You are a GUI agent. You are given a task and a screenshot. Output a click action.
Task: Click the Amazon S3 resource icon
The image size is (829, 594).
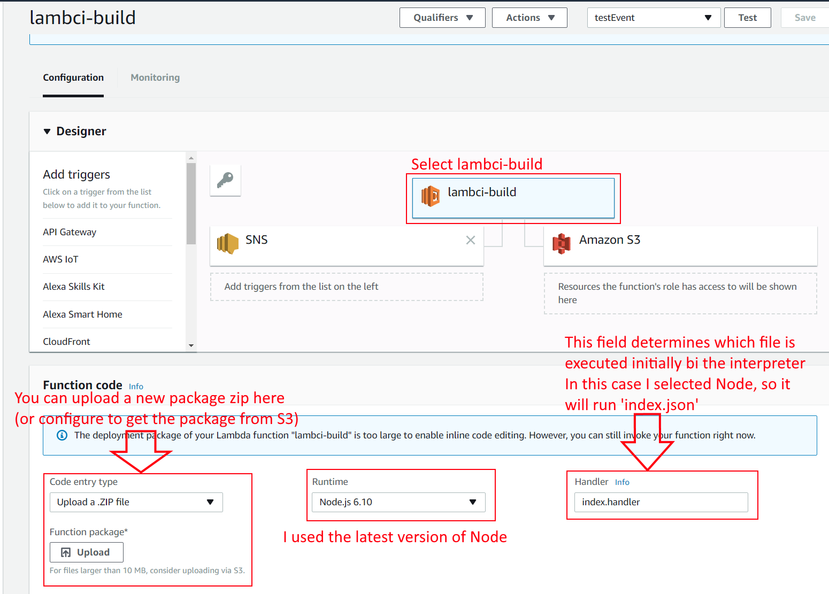(x=561, y=243)
